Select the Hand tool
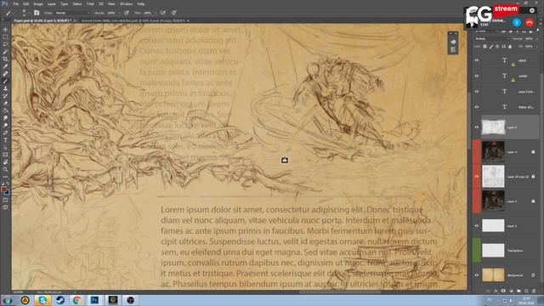The width and height of the screenshot is (544, 306). [5, 162]
